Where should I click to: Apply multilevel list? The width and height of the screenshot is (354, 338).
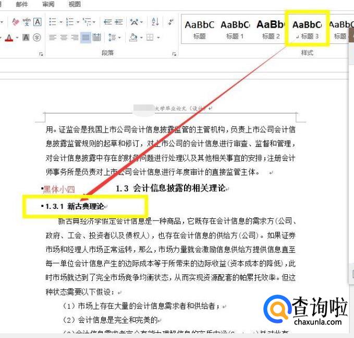(x=87, y=22)
